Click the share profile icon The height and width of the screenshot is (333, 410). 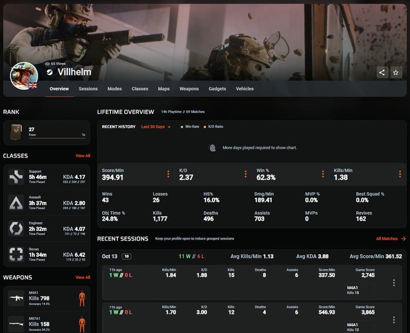tap(382, 72)
